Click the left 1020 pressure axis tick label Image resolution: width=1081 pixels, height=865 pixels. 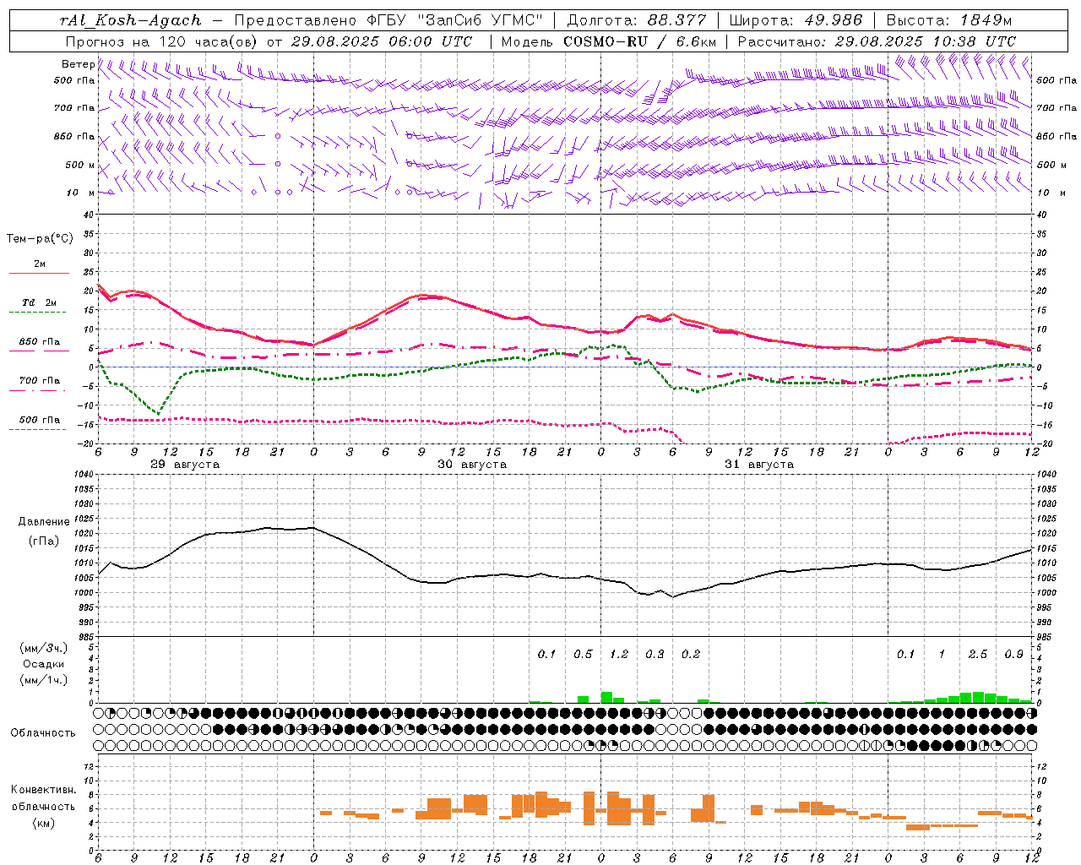tap(84, 534)
